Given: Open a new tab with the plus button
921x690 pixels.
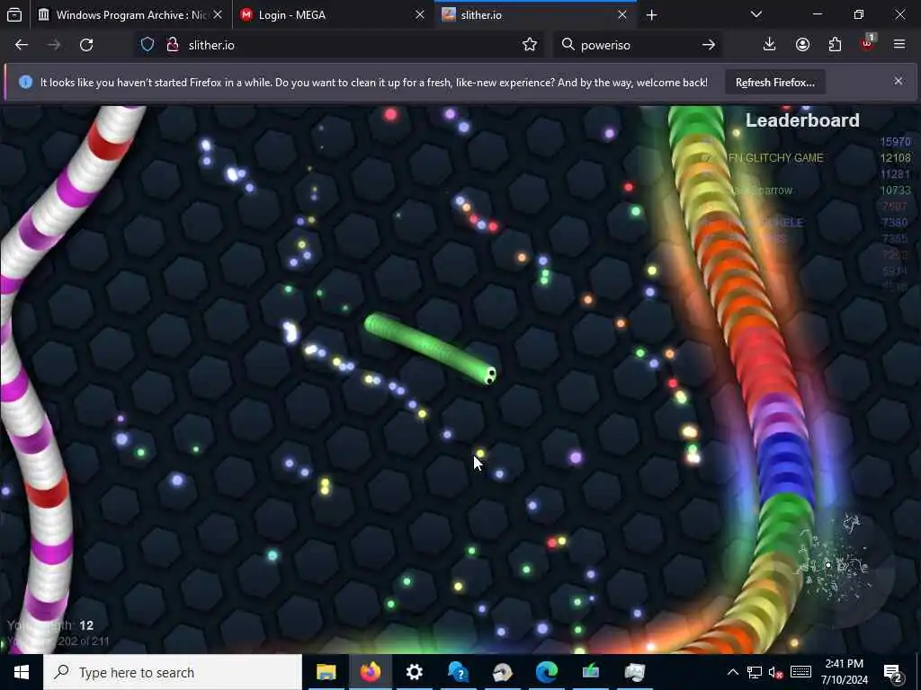Looking at the screenshot, I should [651, 14].
